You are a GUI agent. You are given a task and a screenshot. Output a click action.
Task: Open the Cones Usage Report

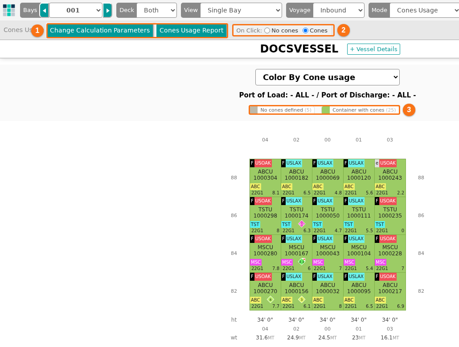click(x=192, y=30)
